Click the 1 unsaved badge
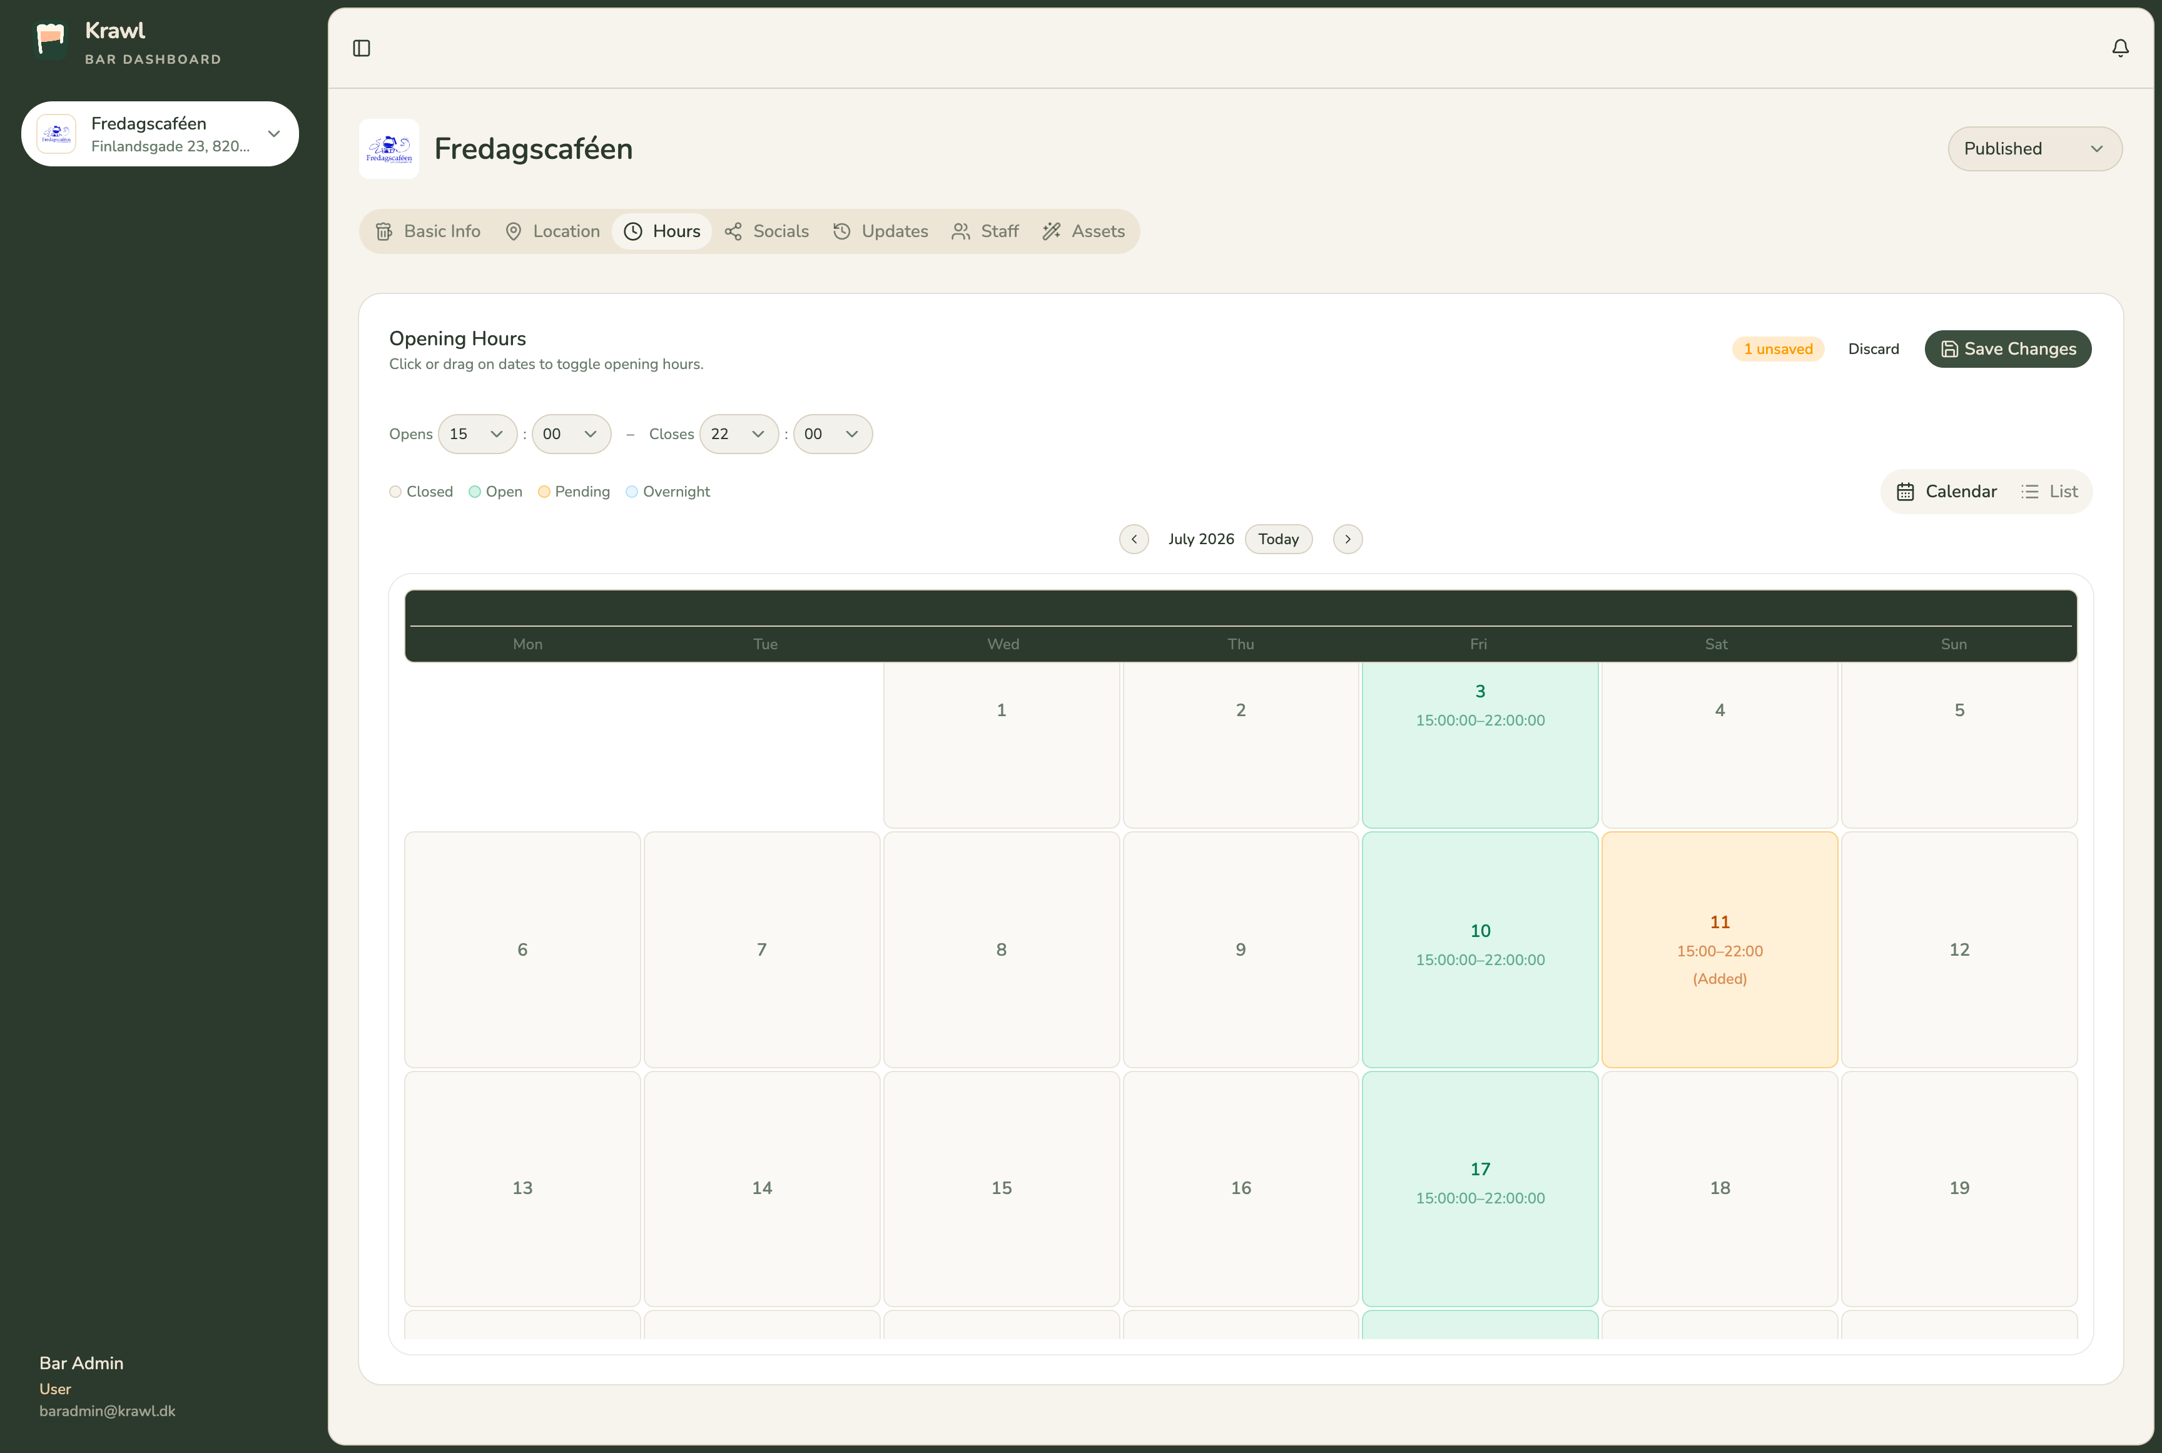 (x=1777, y=350)
